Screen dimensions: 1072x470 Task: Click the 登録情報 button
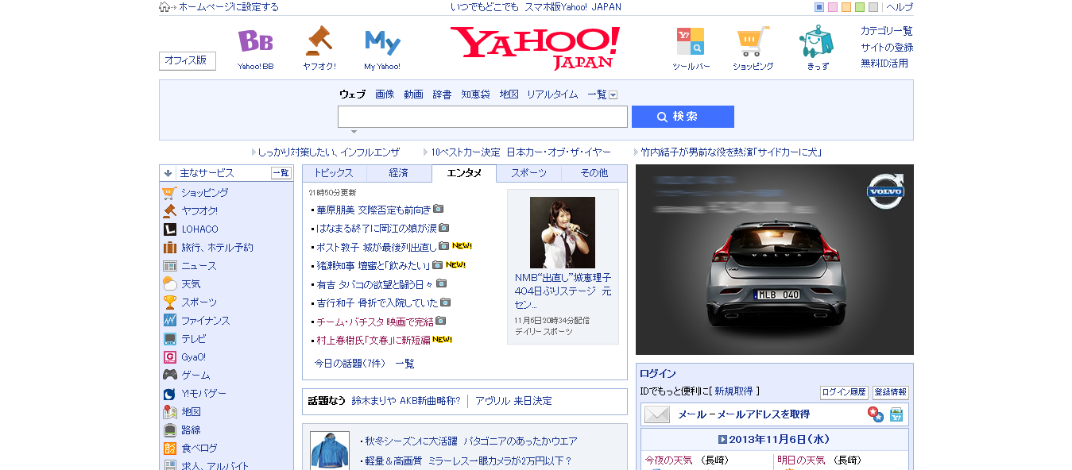(x=890, y=392)
